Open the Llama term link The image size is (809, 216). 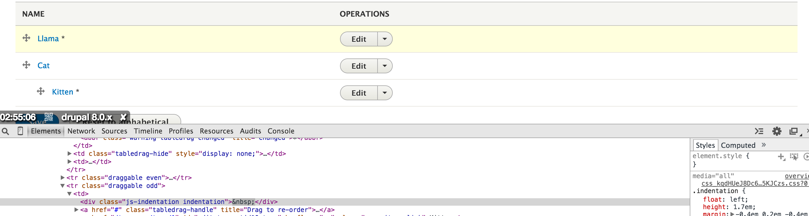point(48,39)
